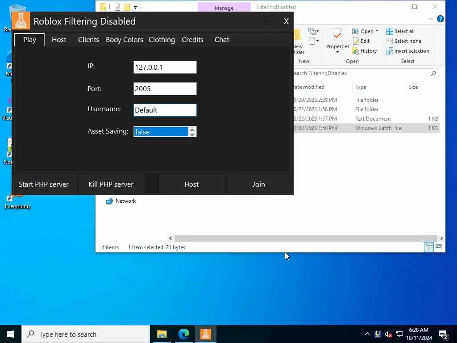
Task: Switch to the Host tab
Action: 59,40
